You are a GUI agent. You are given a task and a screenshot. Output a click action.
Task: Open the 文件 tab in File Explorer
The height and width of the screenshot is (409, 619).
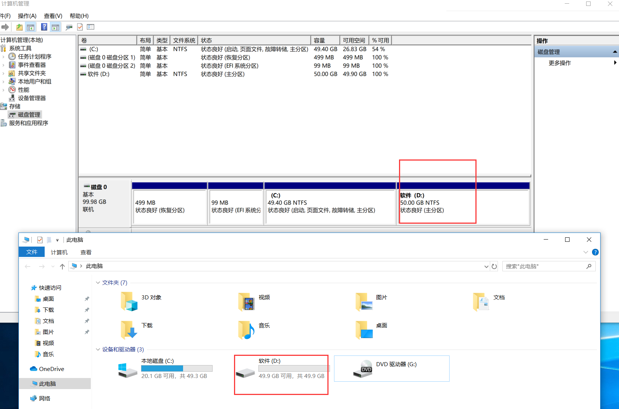pyautogui.click(x=32, y=252)
